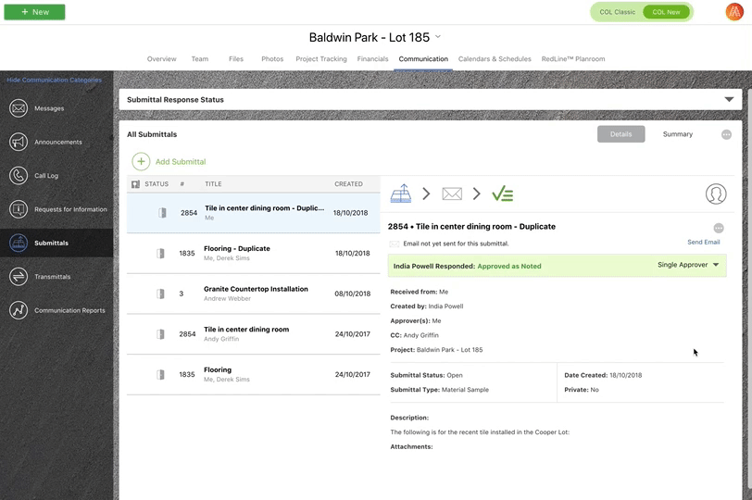The image size is (752, 500).
Task: Click the Approved as Noted response text
Action: (x=509, y=266)
